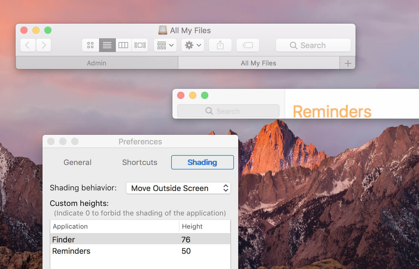419x269 pixels.
Task: Click the Finder forward arrow
Action: click(44, 45)
